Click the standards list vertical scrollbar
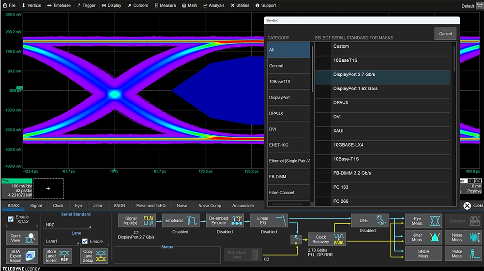484x271 pixels. [x=454, y=58]
